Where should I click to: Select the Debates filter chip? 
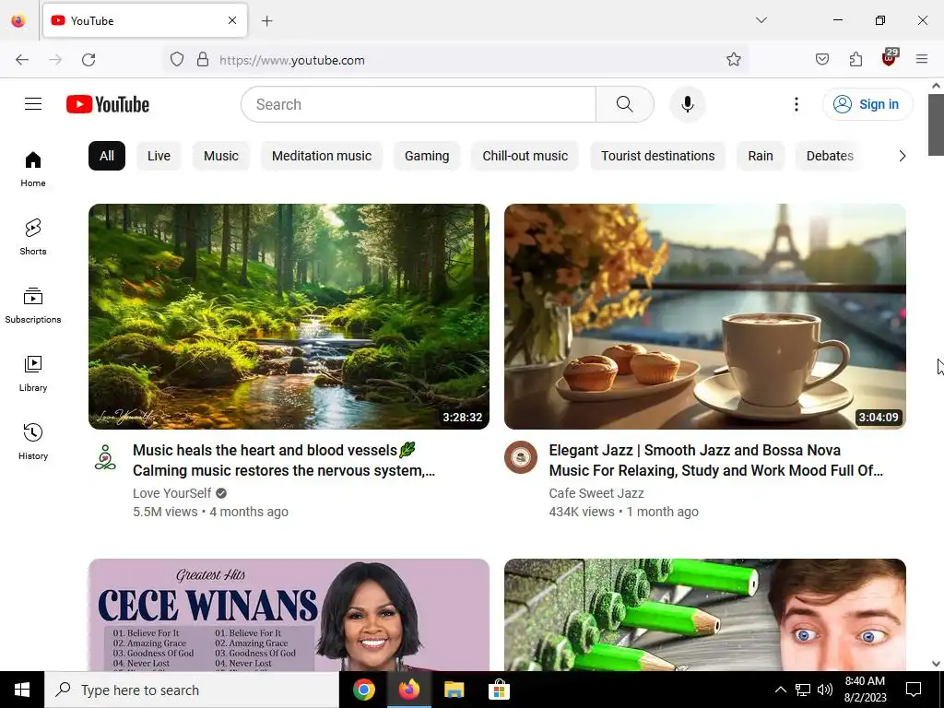(830, 156)
